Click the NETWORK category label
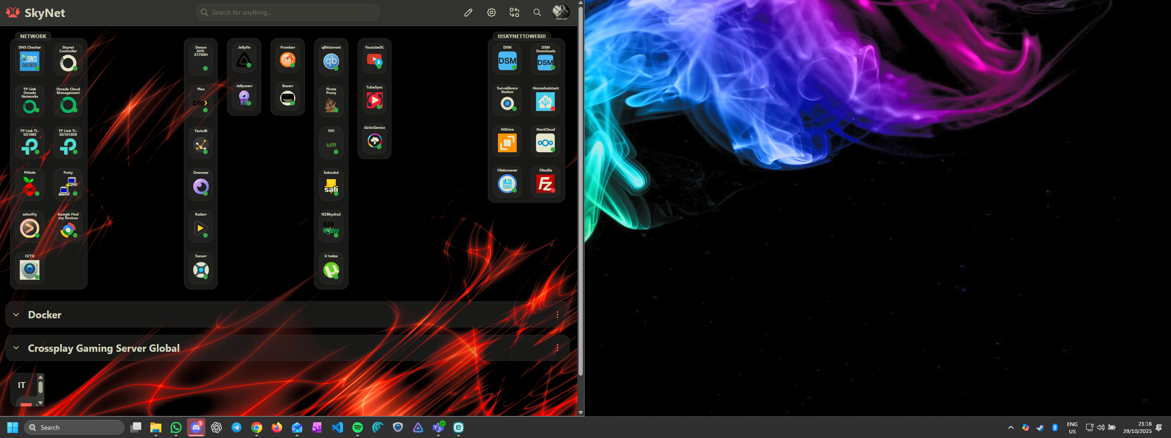Image resolution: width=1171 pixels, height=438 pixels. (33, 36)
